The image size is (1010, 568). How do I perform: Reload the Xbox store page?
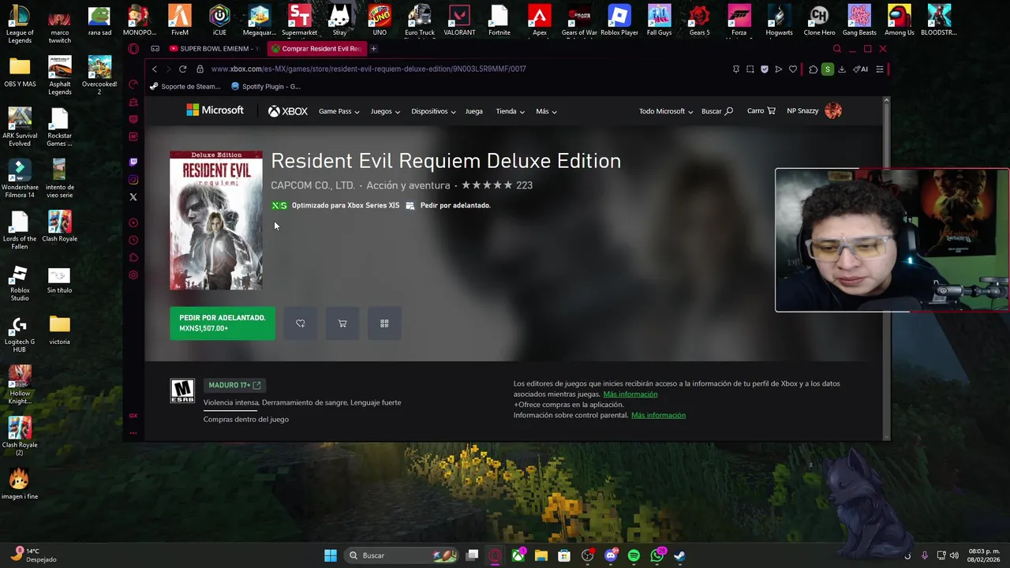tap(182, 69)
